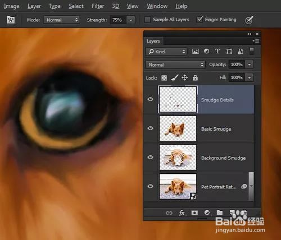Open the Layer menu
This screenshot has height=240, width=281.
[x=34, y=6]
